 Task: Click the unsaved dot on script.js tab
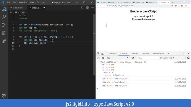44,8
